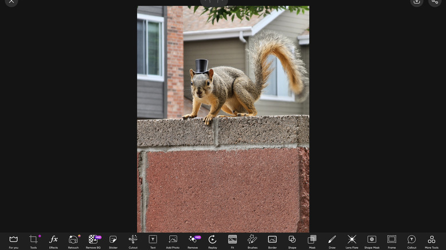446x250 pixels.
Task: Choose the Add Photo tool
Action: 173,241
